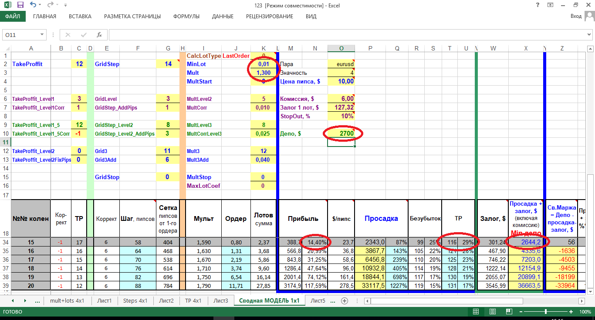Switch to the ВСТАВКА ribbon tab

(80, 17)
